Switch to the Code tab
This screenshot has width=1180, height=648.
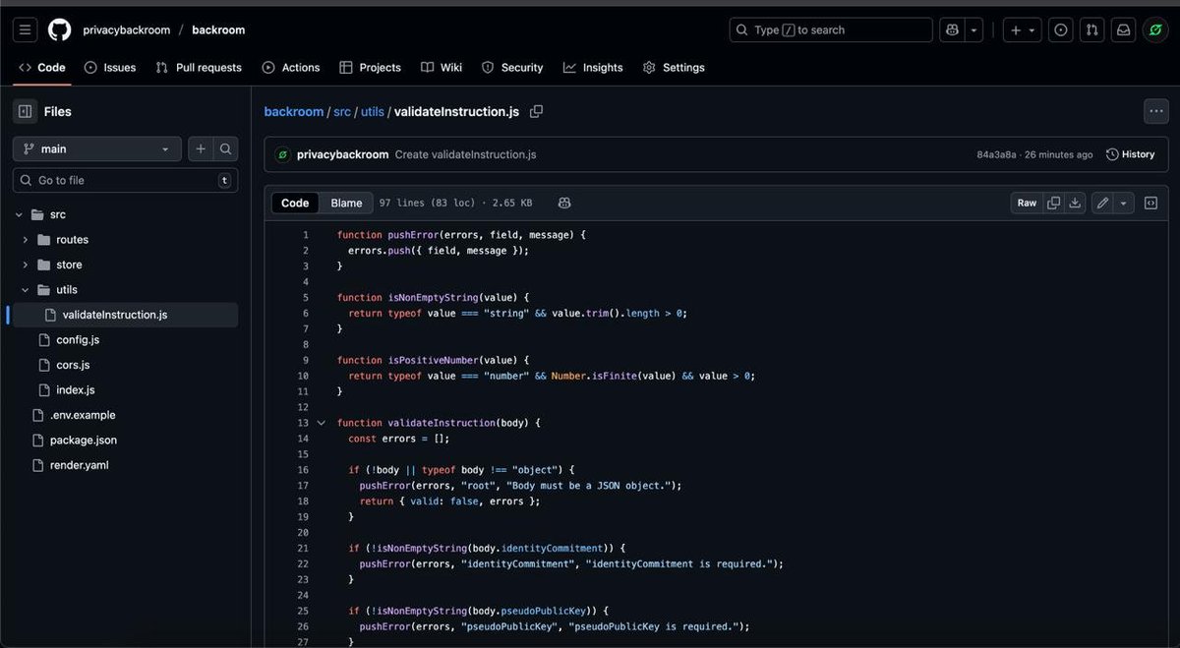pos(41,67)
